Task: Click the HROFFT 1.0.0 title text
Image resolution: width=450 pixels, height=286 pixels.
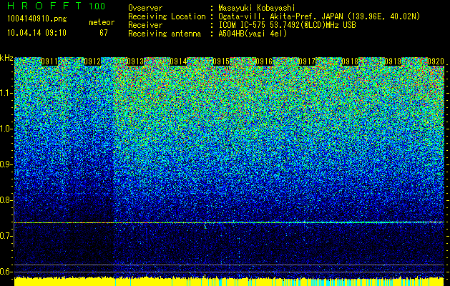Action: (x=56, y=6)
